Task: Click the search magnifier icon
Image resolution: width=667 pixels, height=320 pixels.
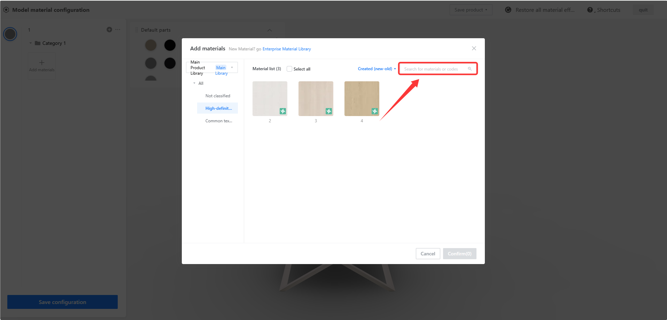Action: (470, 69)
